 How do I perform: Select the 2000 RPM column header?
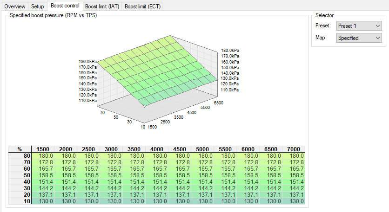pos(66,149)
